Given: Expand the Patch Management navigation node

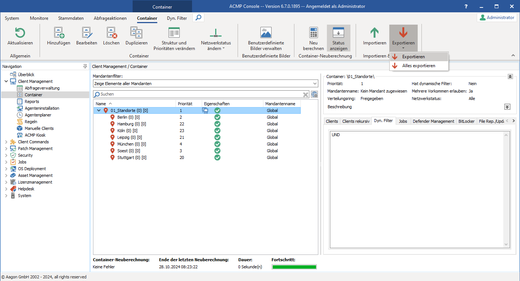Looking at the screenshot, I should click(6, 149).
